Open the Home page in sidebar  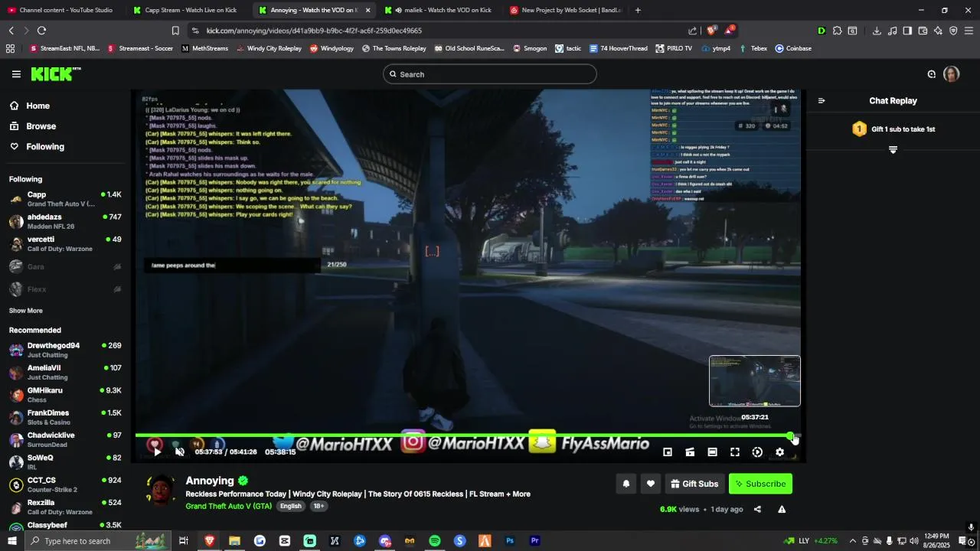point(65,106)
